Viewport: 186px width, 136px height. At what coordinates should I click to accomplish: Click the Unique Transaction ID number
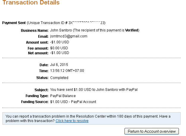click(x=87, y=23)
